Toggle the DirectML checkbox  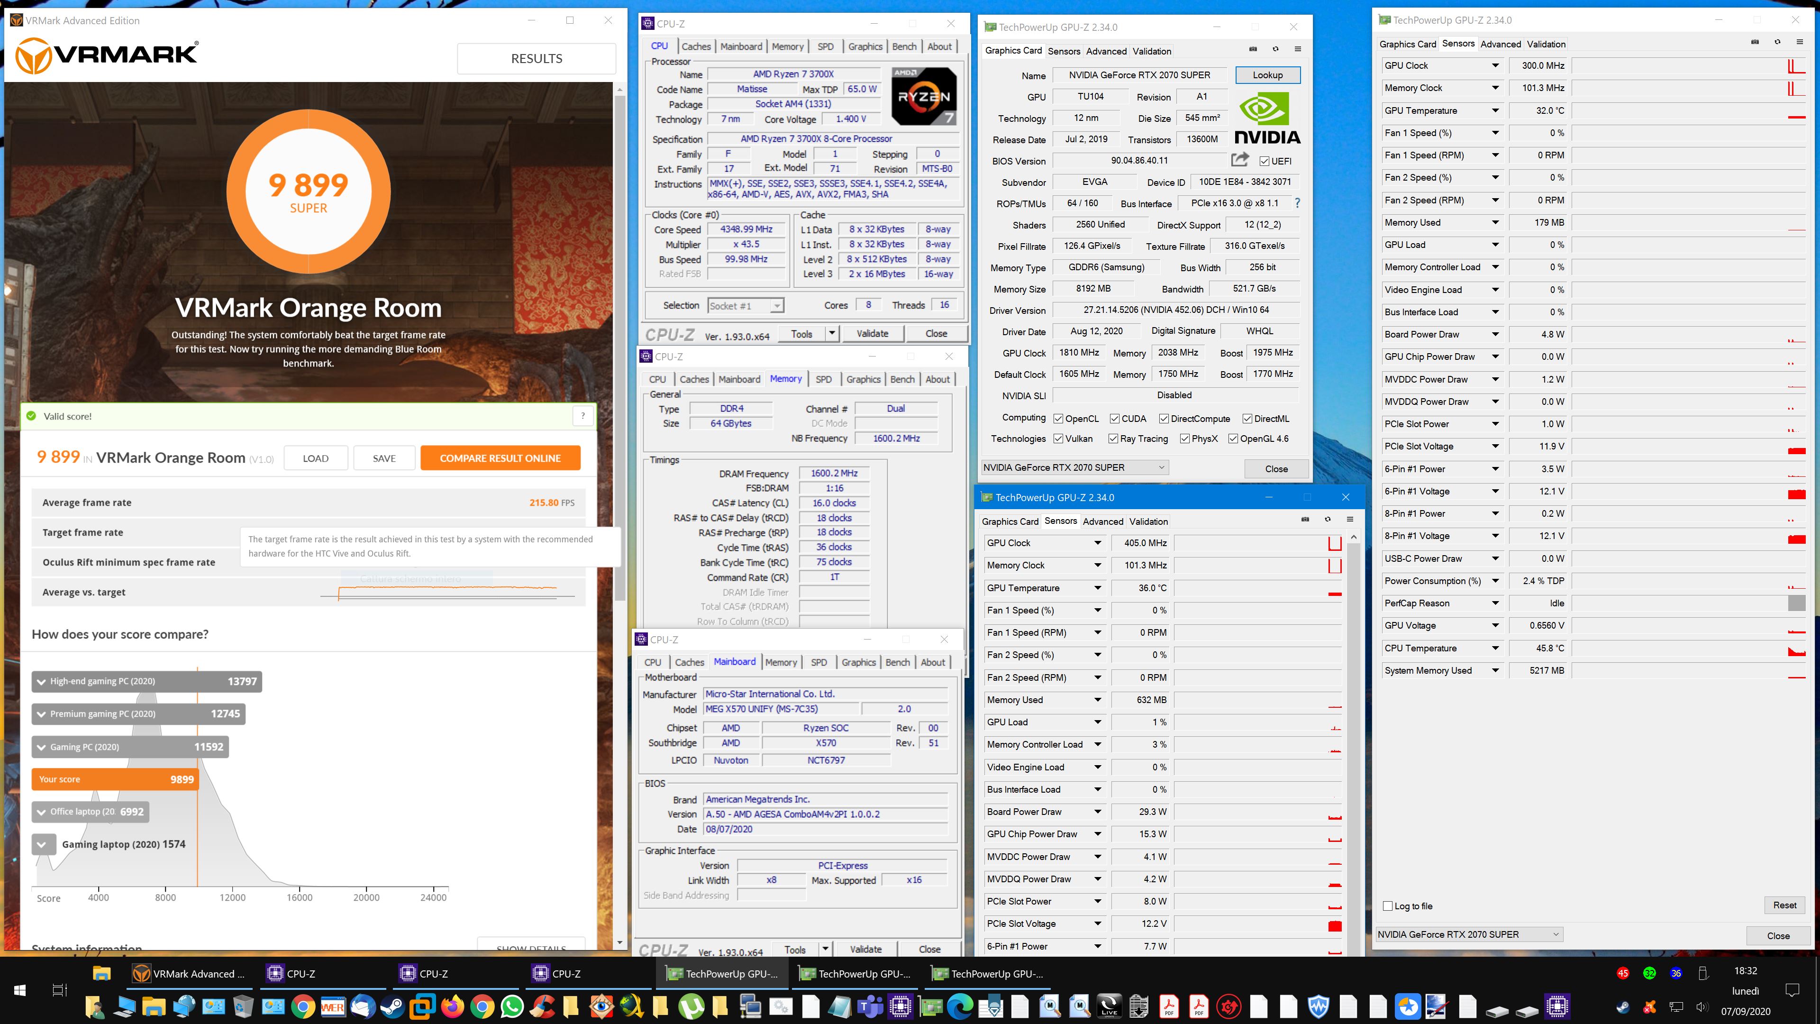coord(1247,418)
